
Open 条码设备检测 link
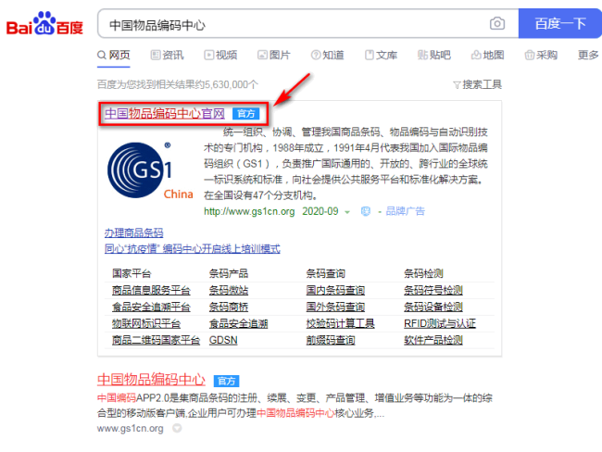[433, 307]
